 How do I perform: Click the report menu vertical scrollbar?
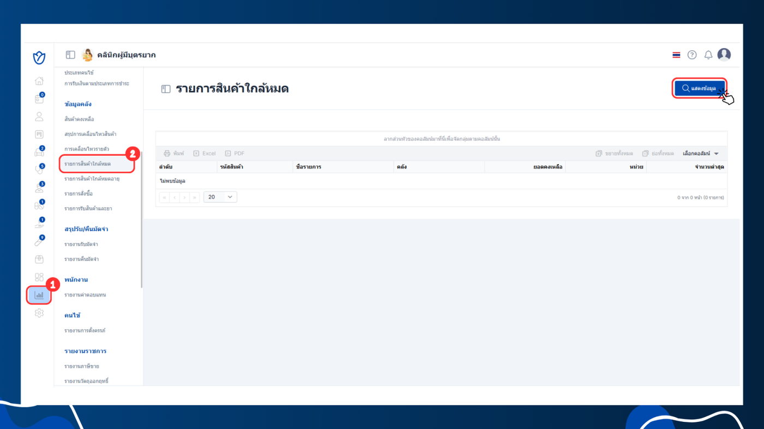(x=142, y=221)
